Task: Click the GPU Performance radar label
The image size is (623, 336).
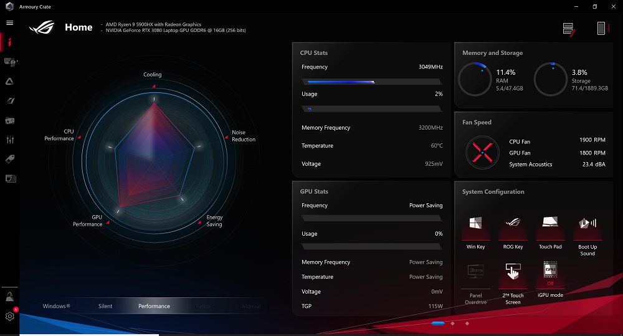Action: [x=87, y=221]
